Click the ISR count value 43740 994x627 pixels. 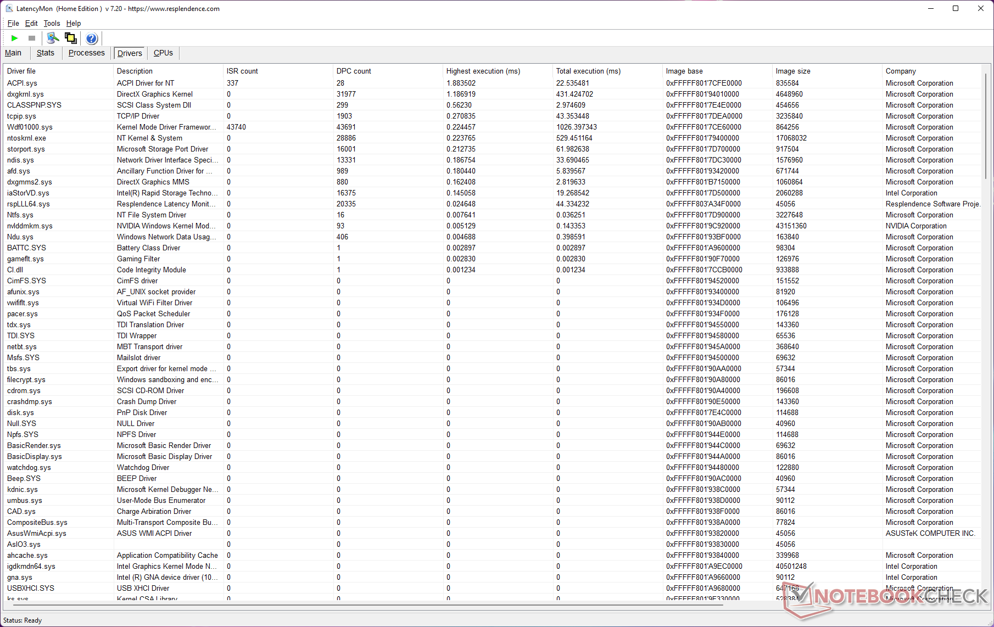[x=236, y=127]
